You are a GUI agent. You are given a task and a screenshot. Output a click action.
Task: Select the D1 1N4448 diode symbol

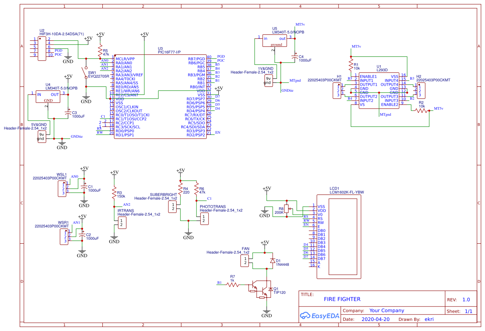coord(273,261)
